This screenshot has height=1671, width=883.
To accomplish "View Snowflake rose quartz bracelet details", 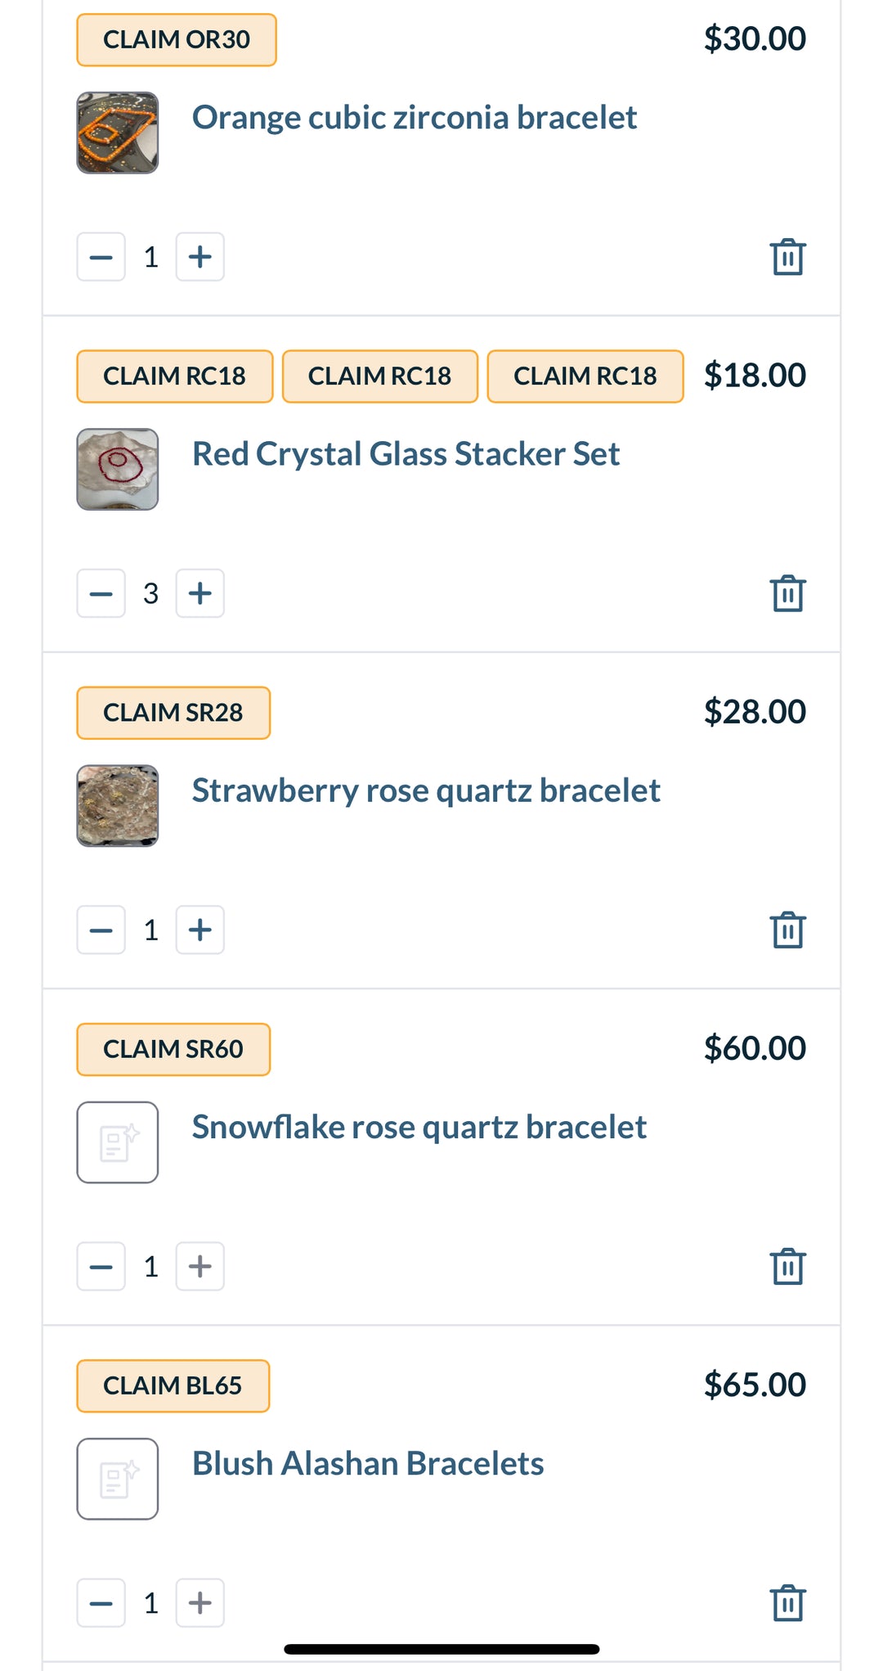I will (x=419, y=1128).
